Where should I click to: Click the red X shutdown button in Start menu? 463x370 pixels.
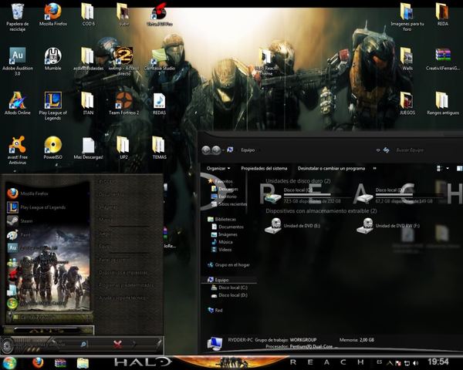click(117, 344)
